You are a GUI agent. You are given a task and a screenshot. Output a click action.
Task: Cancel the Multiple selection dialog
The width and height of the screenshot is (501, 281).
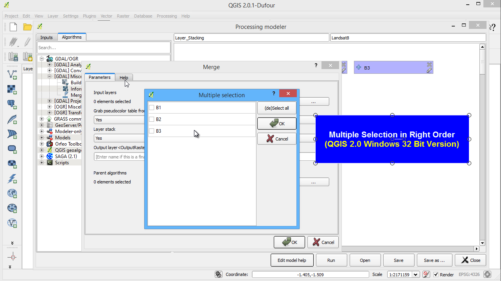277,139
